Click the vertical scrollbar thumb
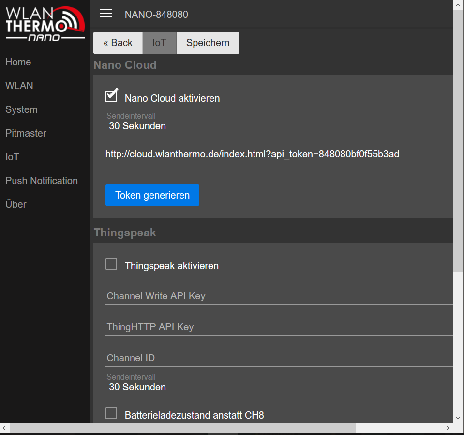 [458, 141]
